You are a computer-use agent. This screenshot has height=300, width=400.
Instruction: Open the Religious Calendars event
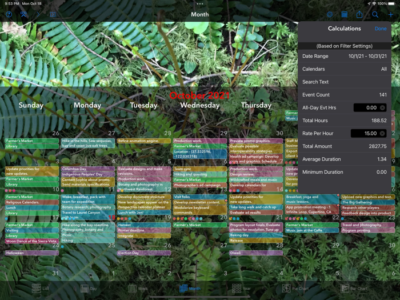pos(32,202)
